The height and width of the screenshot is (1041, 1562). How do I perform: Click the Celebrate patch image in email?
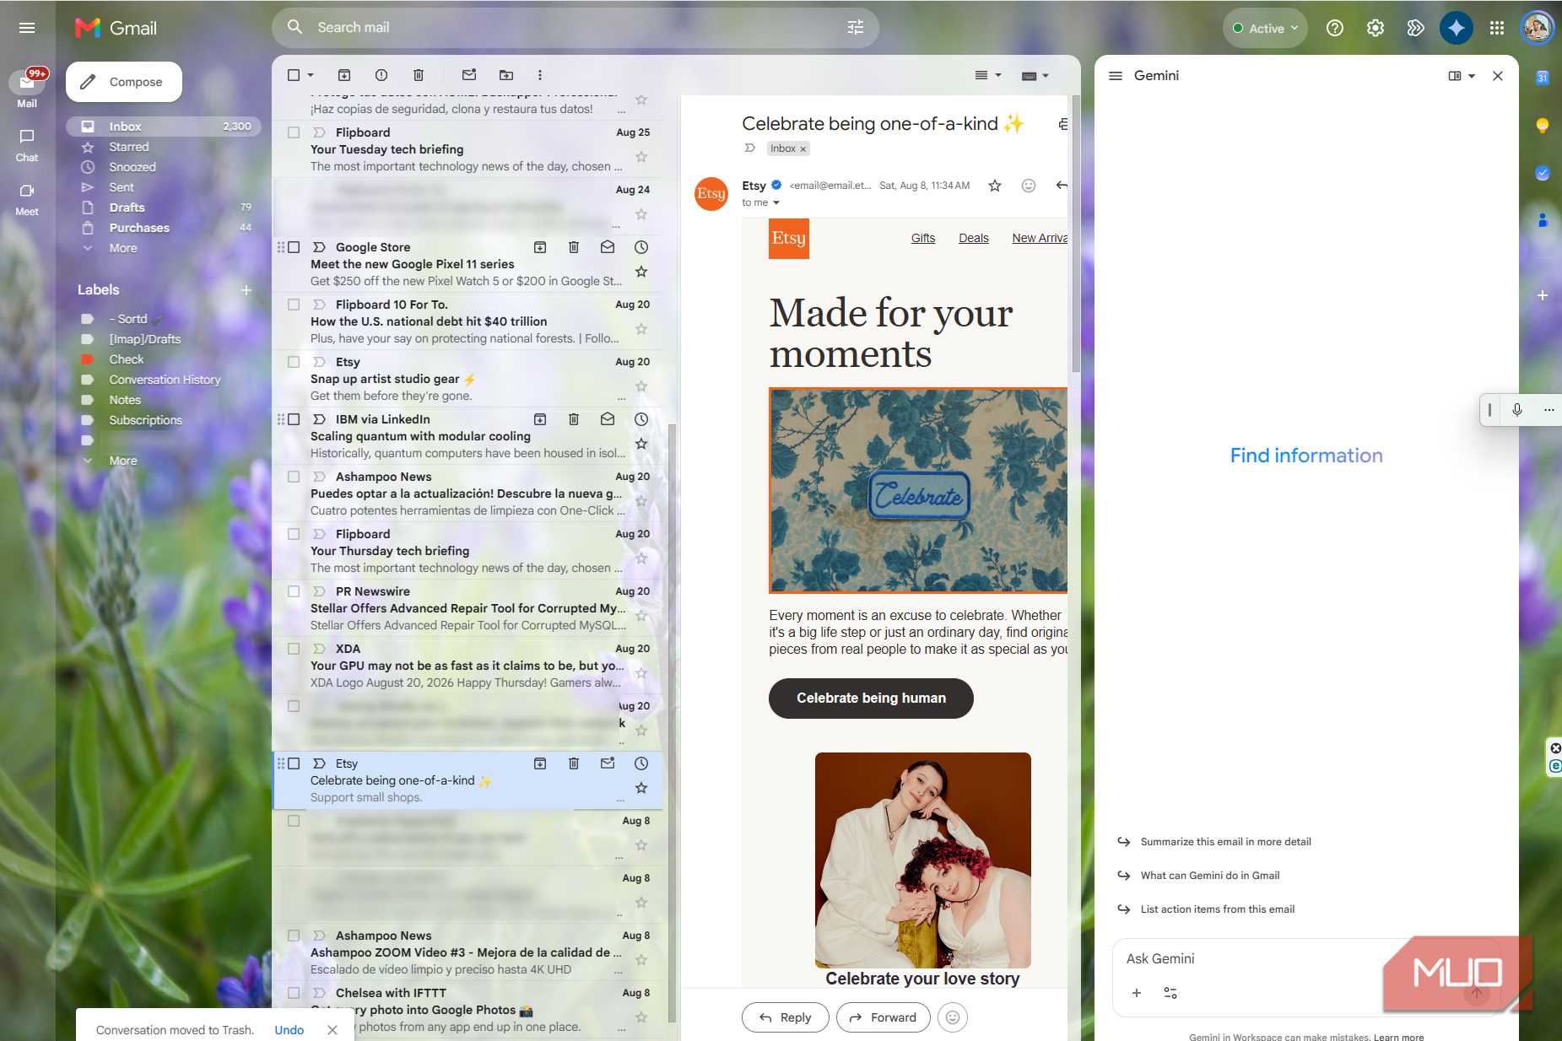(x=918, y=490)
